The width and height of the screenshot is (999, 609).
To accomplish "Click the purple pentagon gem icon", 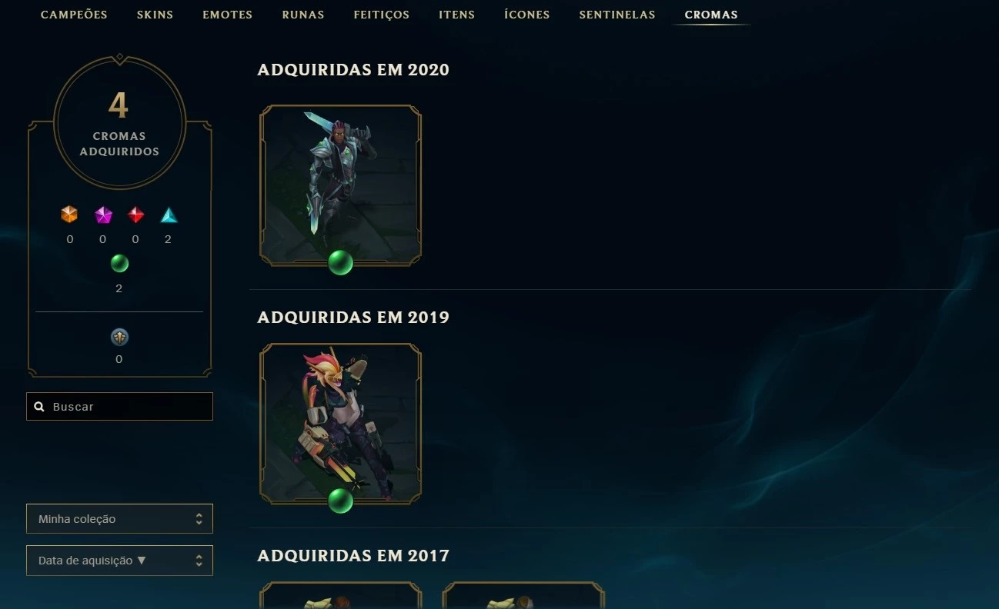I will [103, 215].
